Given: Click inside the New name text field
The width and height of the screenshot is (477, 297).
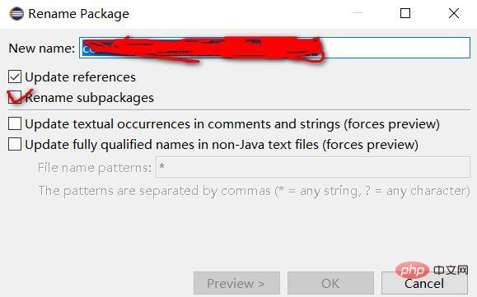Looking at the screenshot, I should pos(274,48).
